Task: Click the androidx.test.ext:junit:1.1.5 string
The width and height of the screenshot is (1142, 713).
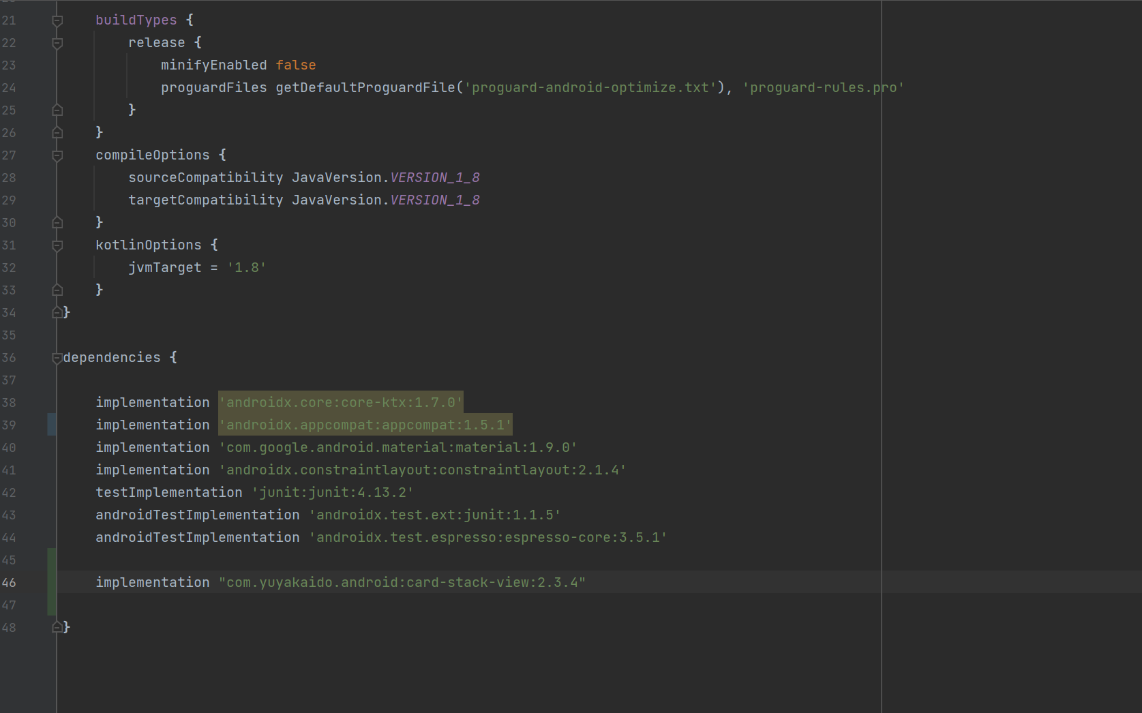Action: point(435,515)
